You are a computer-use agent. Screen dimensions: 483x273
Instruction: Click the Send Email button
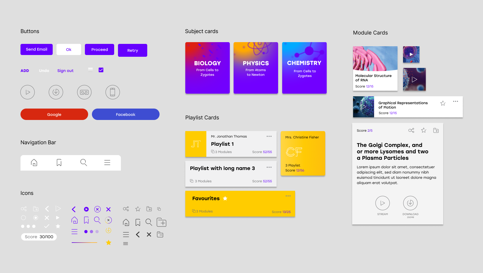click(x=37, y=49)
